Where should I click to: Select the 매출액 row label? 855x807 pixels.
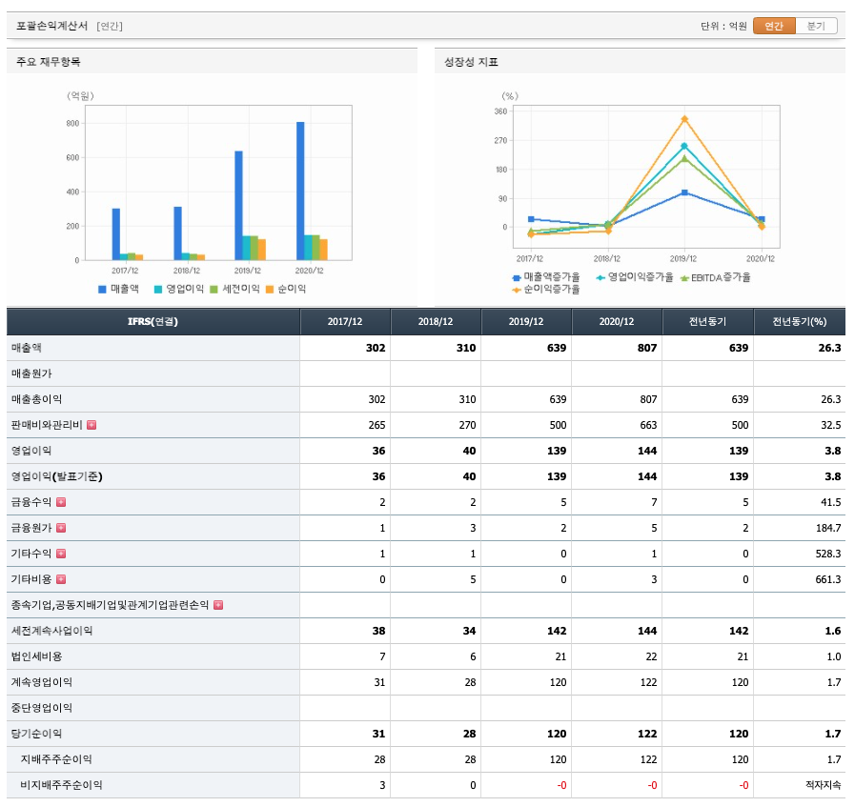[26, 348]
